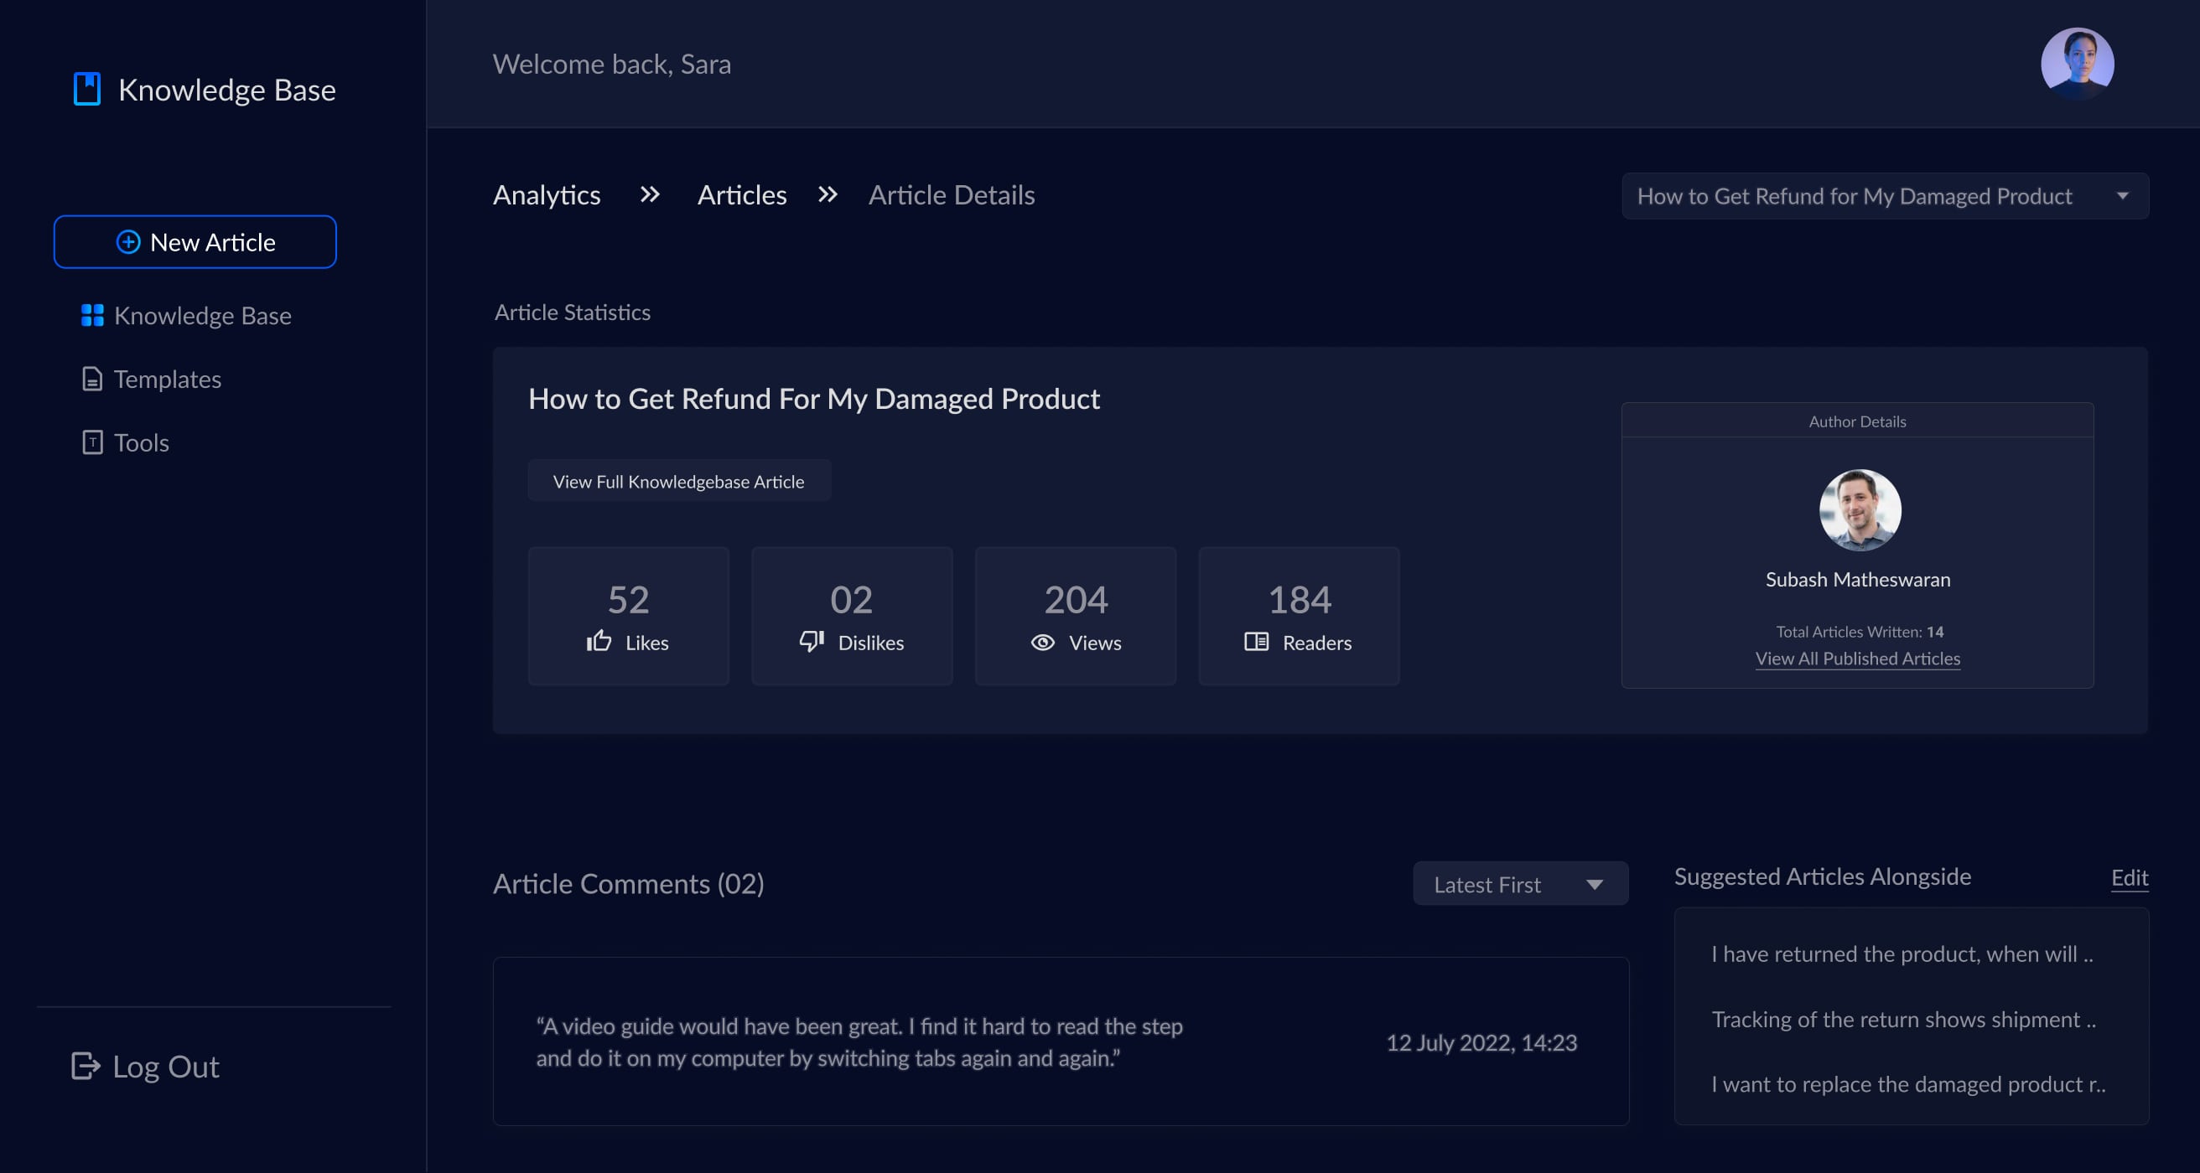
Task: Click the thumbs up Likes icon
Action: (x=599, y=642)
